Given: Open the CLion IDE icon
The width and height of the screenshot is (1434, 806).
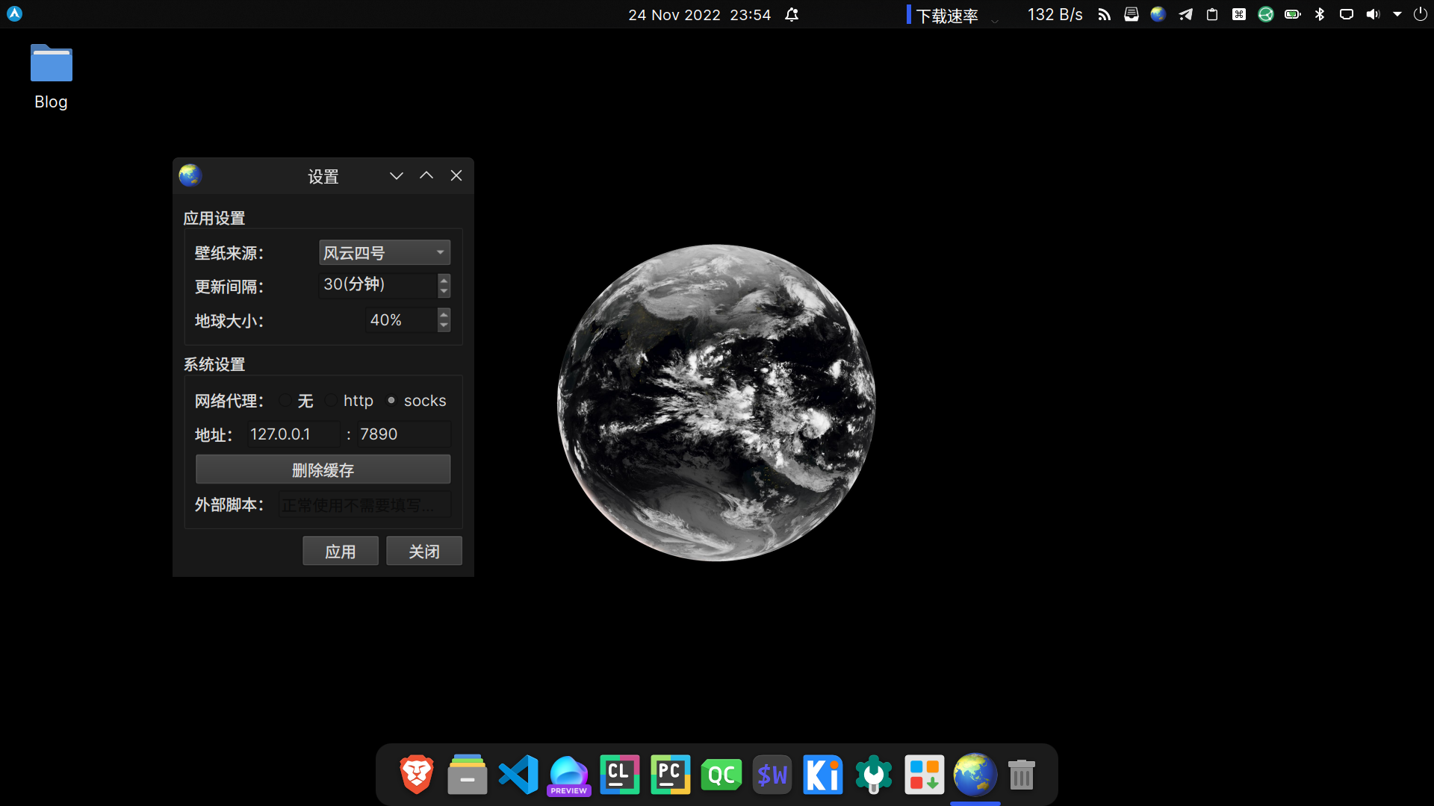Looking at the screenshot, I should (619, 774).
